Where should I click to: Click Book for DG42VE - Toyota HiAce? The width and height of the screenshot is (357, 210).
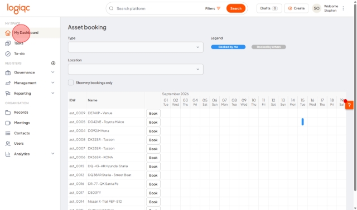[x=153, y=123]
